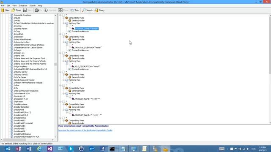The image size is (271, 152).
Task: Open the Twitter app on taskbar
Action: click(71, 149)
